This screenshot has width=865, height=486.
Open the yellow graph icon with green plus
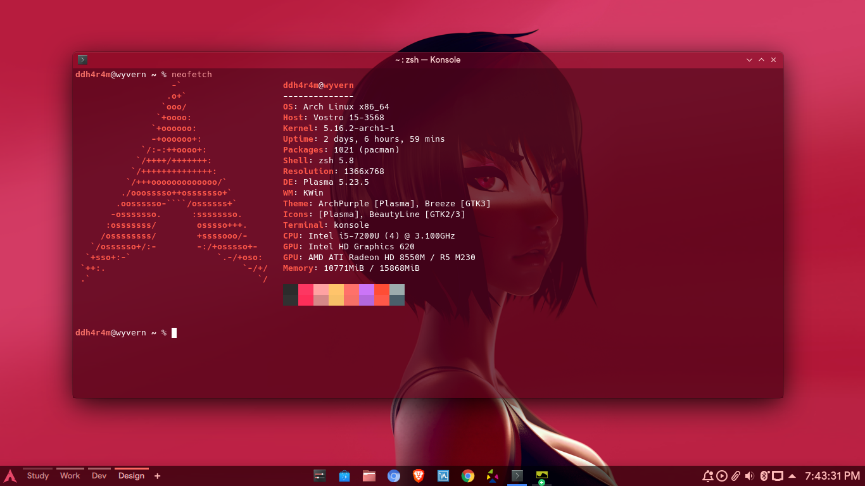point(541,477)
